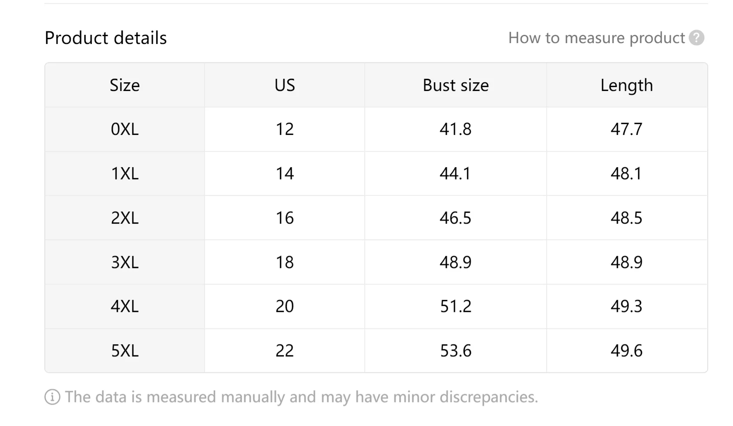Open the How to measure product link
The height and width of the screenshot is (426, 733).
596,38
